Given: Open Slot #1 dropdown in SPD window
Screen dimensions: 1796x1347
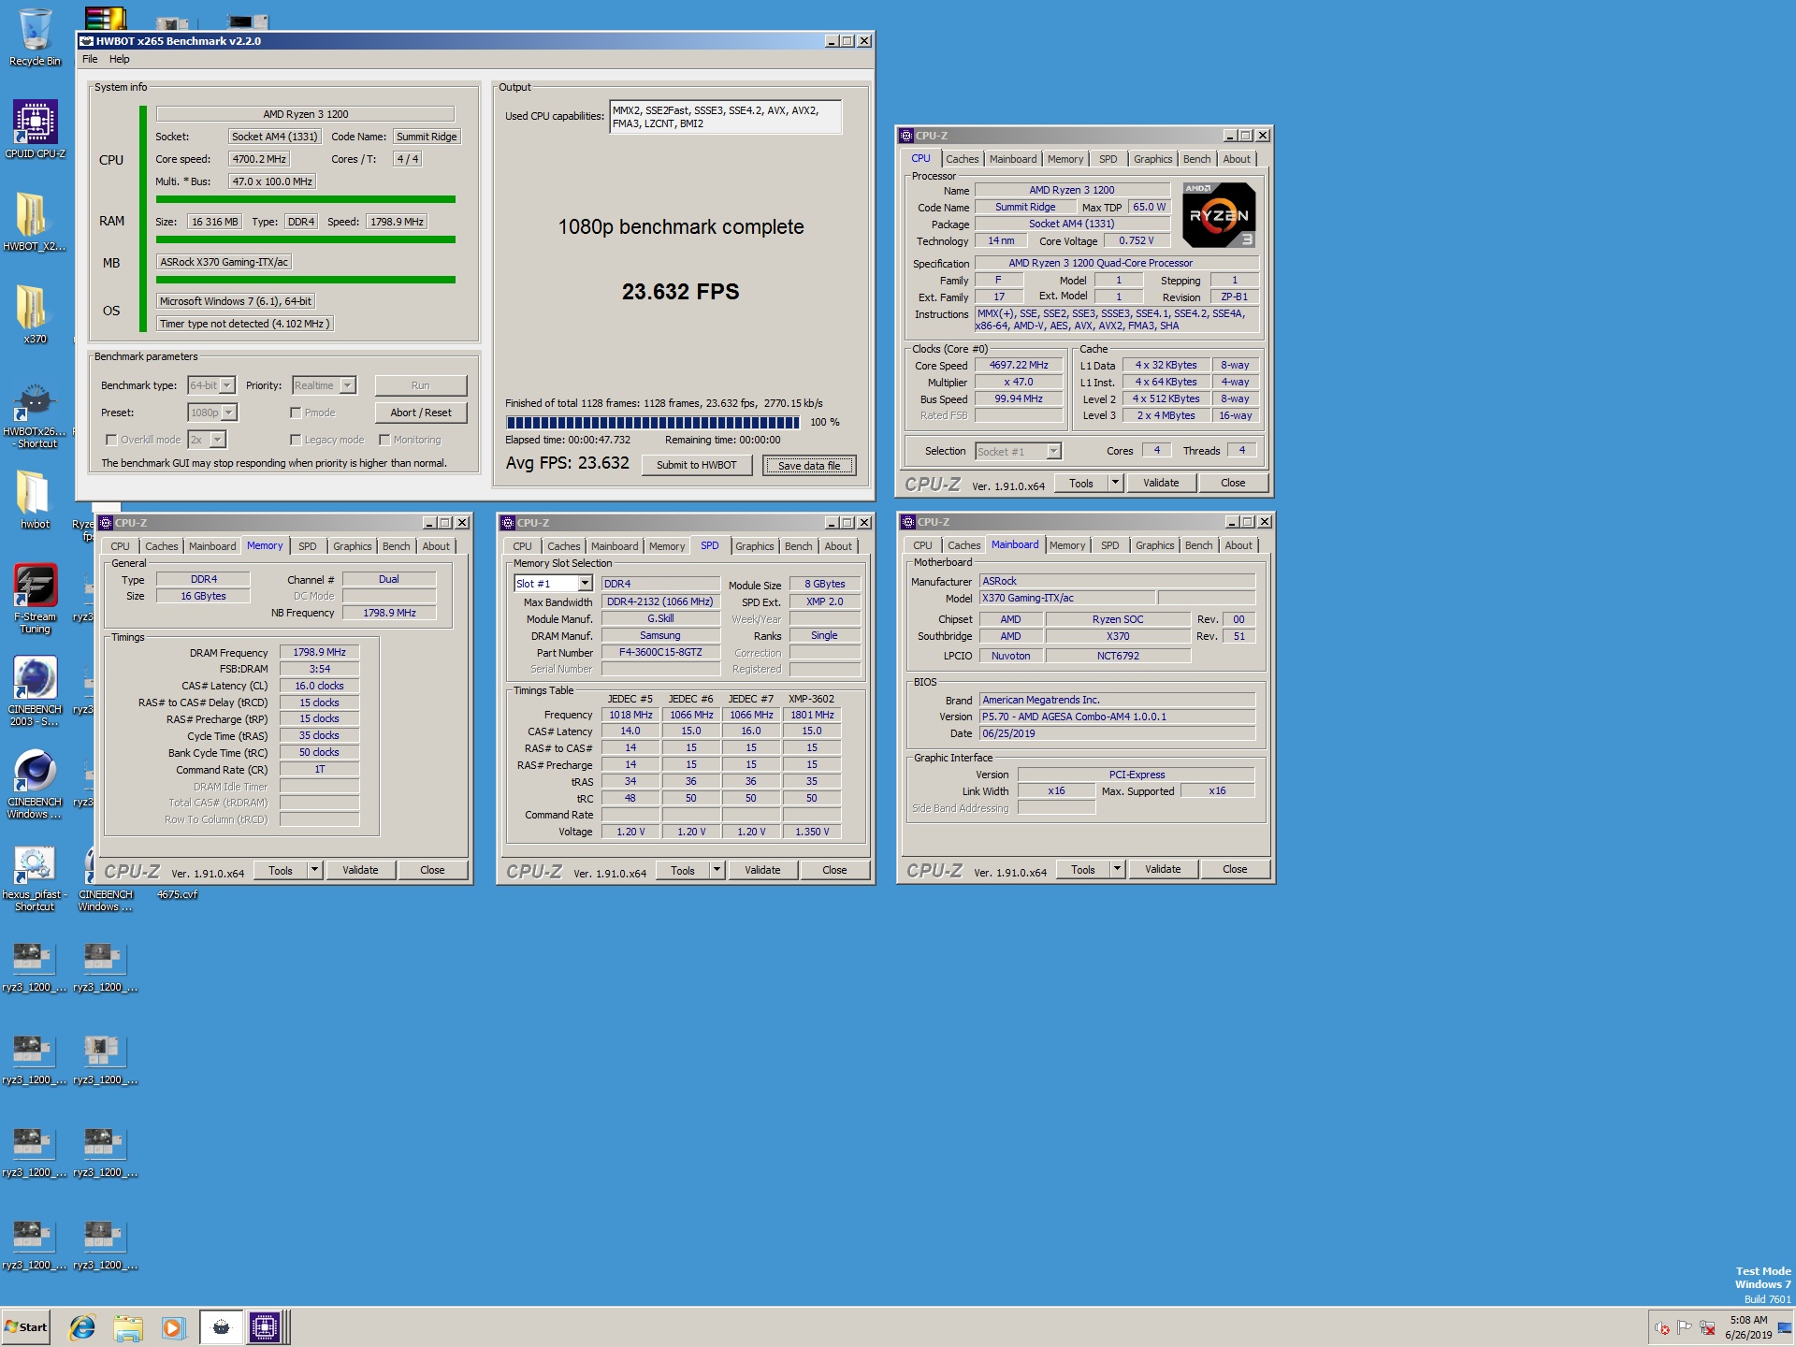Looking at the screenshot, I should [553, 584].
